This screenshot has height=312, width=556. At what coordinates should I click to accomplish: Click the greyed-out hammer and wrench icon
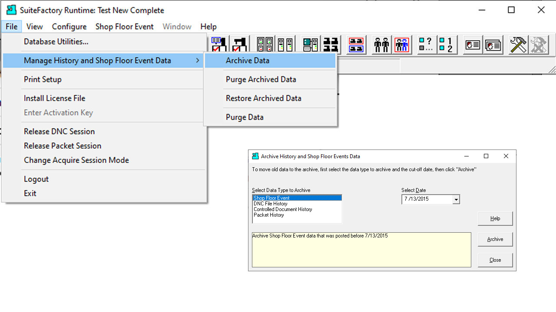[539, 45]
